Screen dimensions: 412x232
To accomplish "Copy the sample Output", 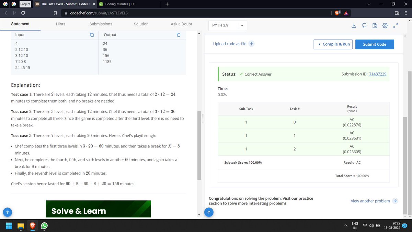I will click(179, 35).
